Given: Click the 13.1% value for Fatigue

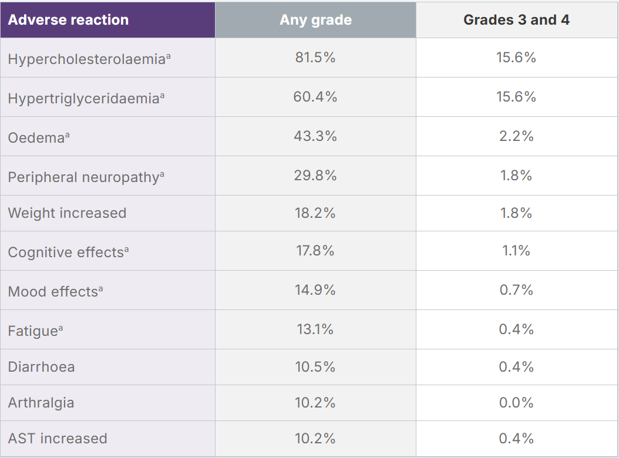Looking at the screenshot, I should point(315,329).
